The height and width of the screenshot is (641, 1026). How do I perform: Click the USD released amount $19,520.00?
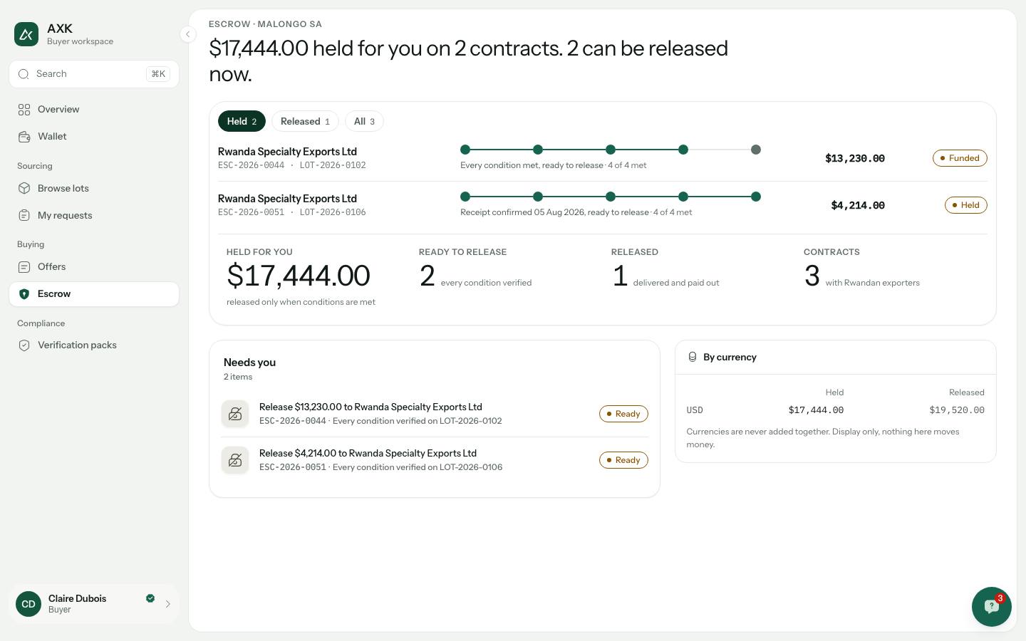957,410
